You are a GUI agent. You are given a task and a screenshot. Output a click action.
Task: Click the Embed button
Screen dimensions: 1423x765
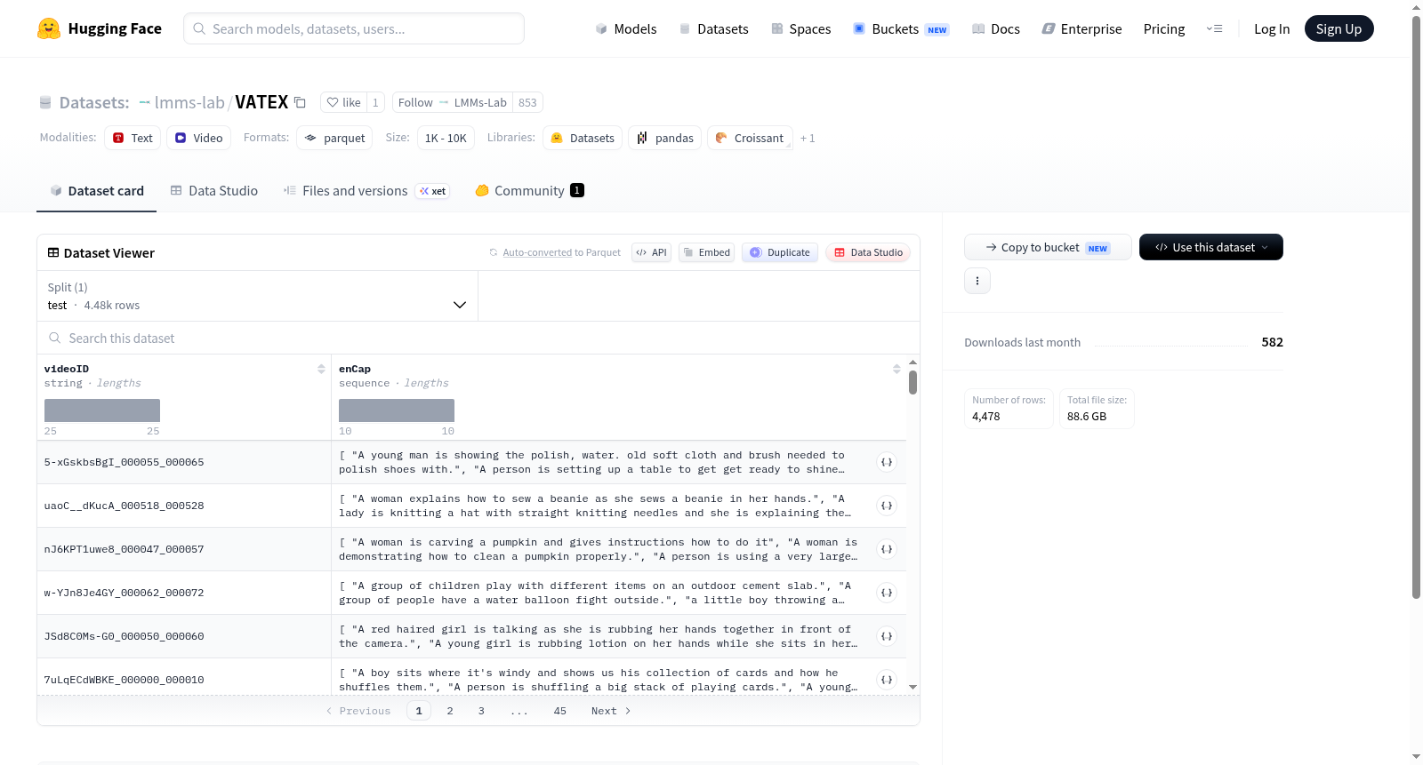click(x=706, y=252)
